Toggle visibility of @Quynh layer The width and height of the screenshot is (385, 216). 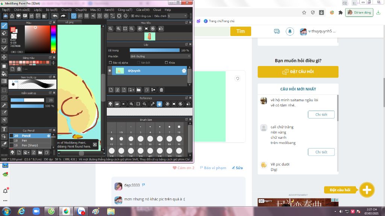pos(110,71)
